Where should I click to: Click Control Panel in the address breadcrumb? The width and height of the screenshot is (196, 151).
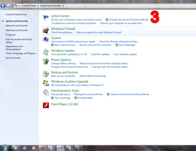tap(29, 6)
